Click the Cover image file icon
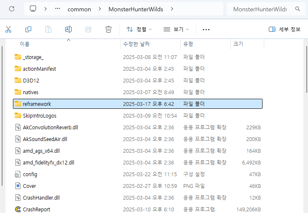This screenshot has height=213, width=308. click(x=18, y=186)
